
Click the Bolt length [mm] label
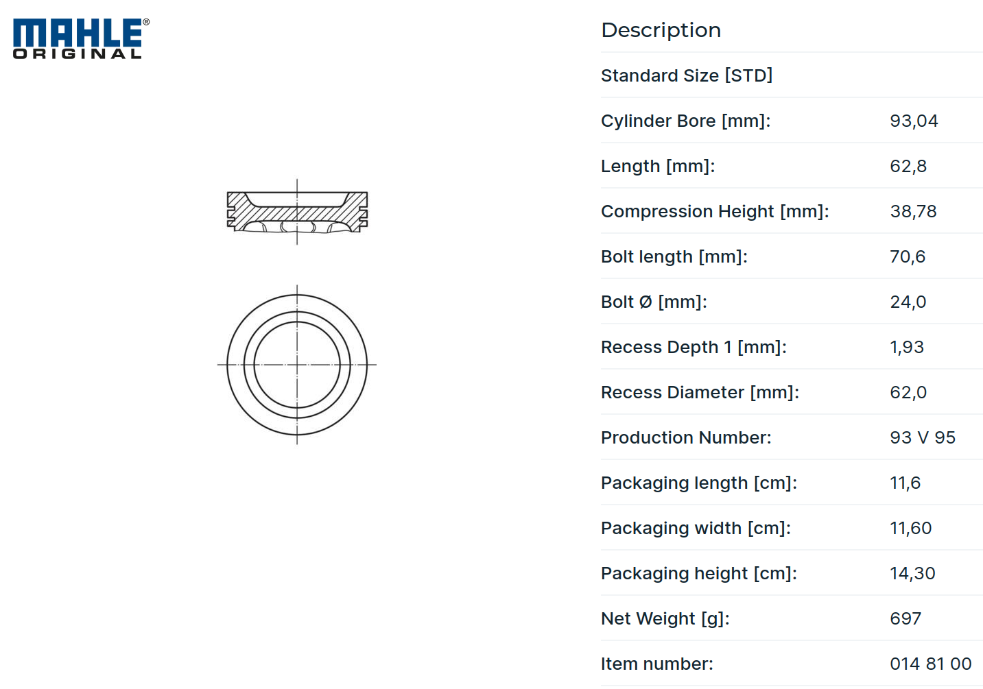[674, 256]
